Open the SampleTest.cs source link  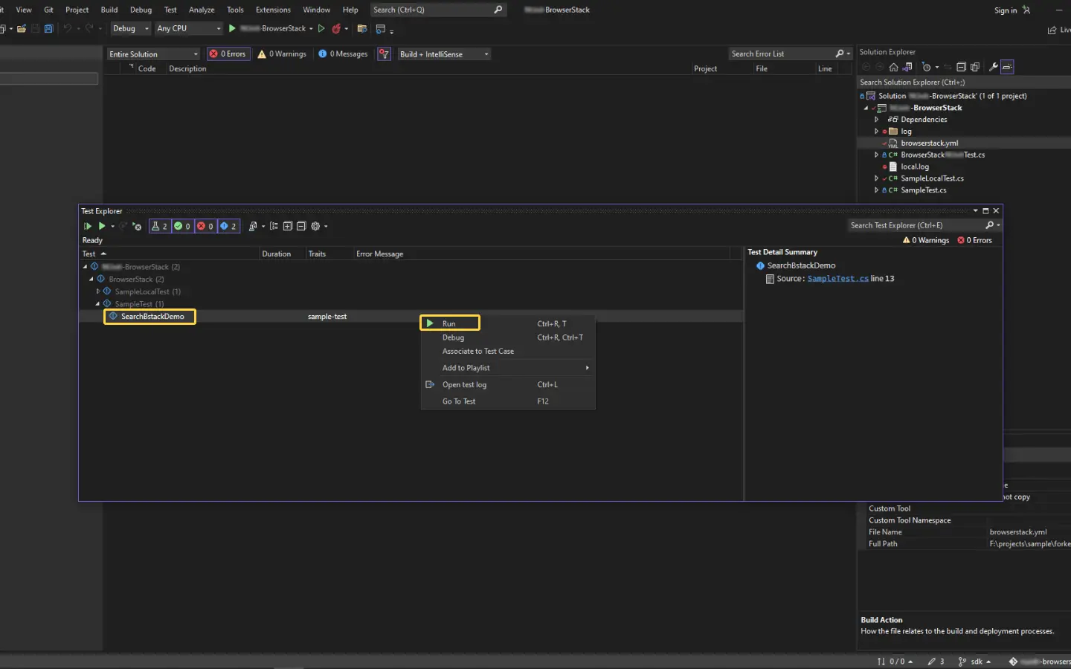tap(837, 279)
